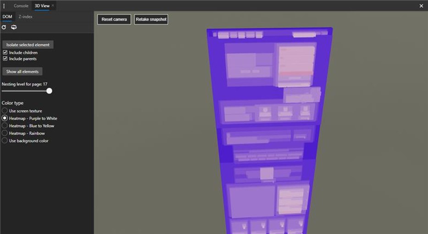Screen dimensions: 428x234
Task: Select the 3D View tab
Action: [x=42, y=6]
